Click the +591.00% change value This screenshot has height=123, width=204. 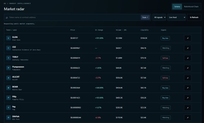point(99,38)
